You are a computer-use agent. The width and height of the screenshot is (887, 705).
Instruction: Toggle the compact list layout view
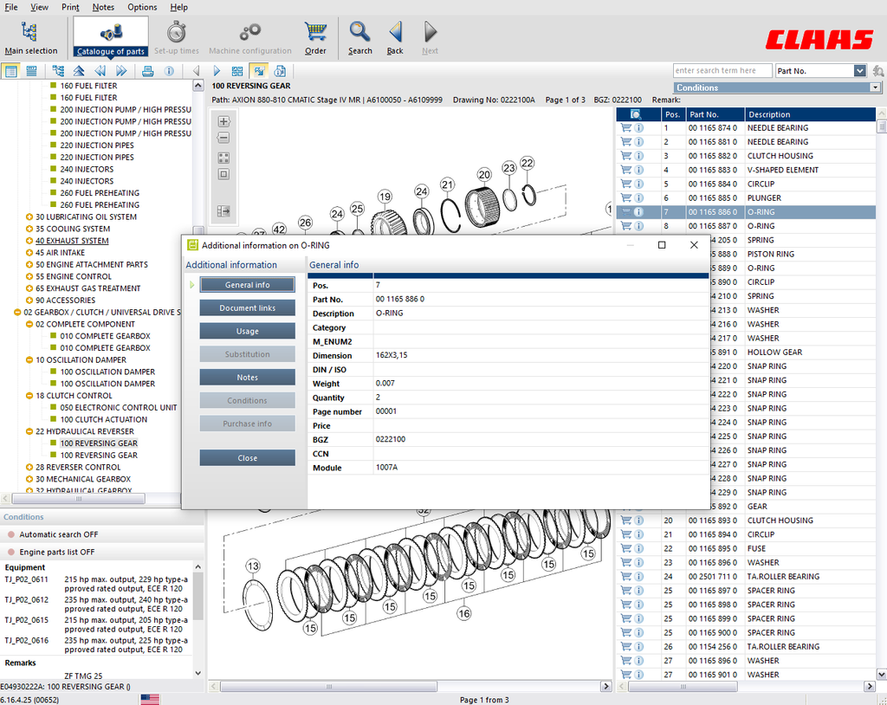[x=32, y=71]
